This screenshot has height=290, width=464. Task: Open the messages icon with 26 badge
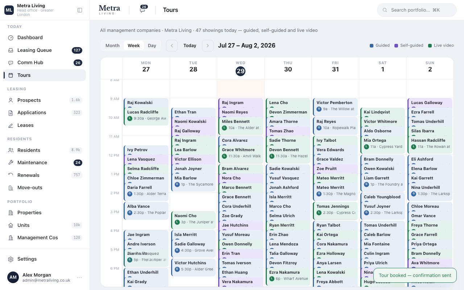click(x=143, y=10)
